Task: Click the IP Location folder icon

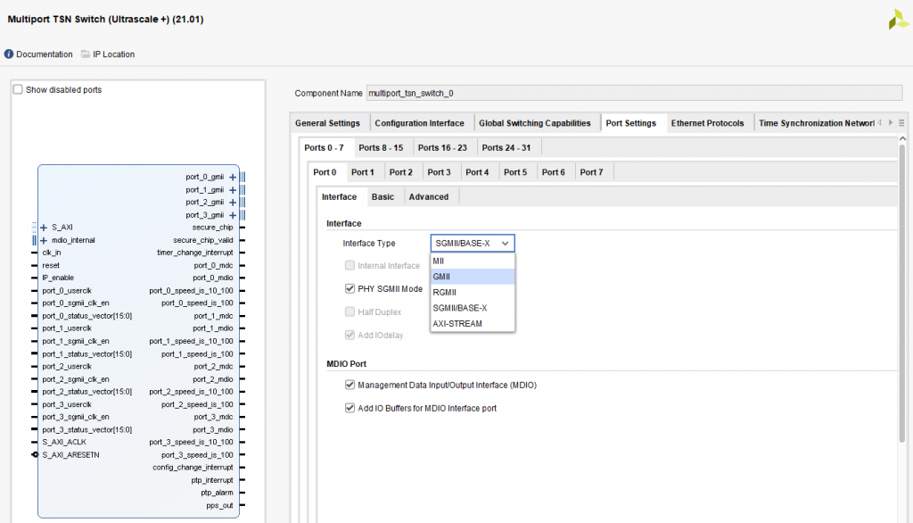Action: 86,54
